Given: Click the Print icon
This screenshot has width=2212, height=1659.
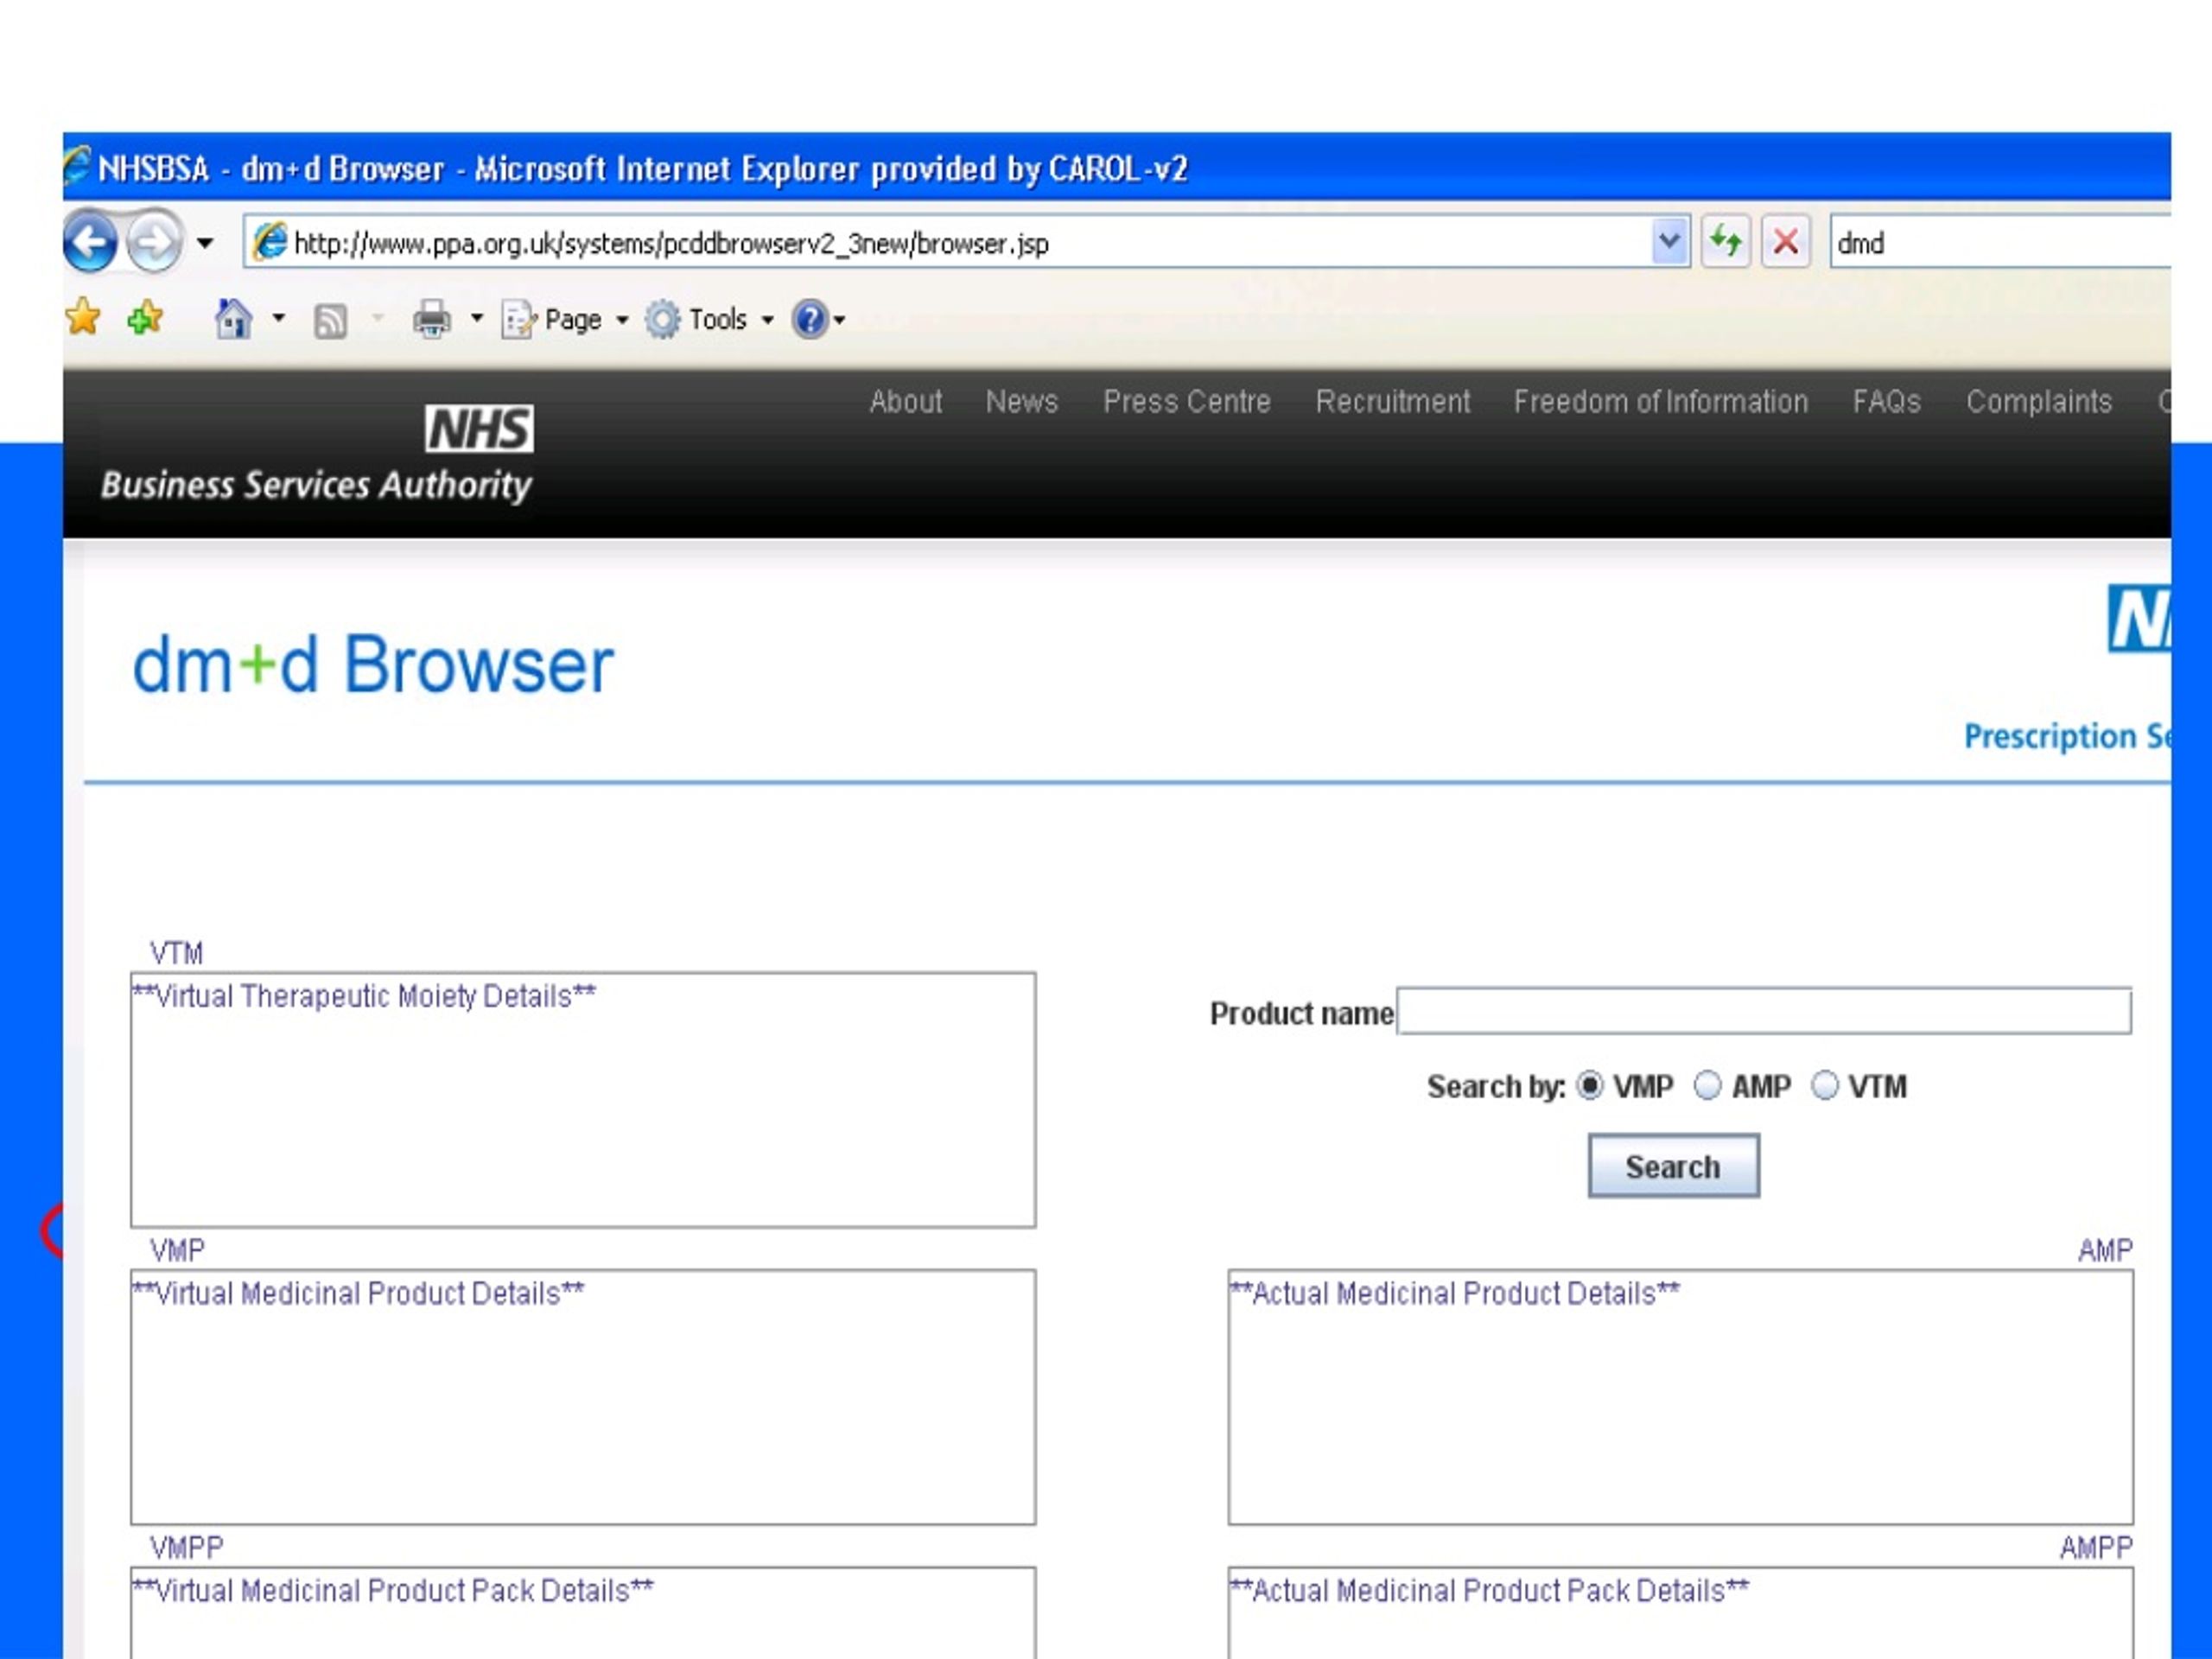Looking at the screenshot, I should (432, 320).
